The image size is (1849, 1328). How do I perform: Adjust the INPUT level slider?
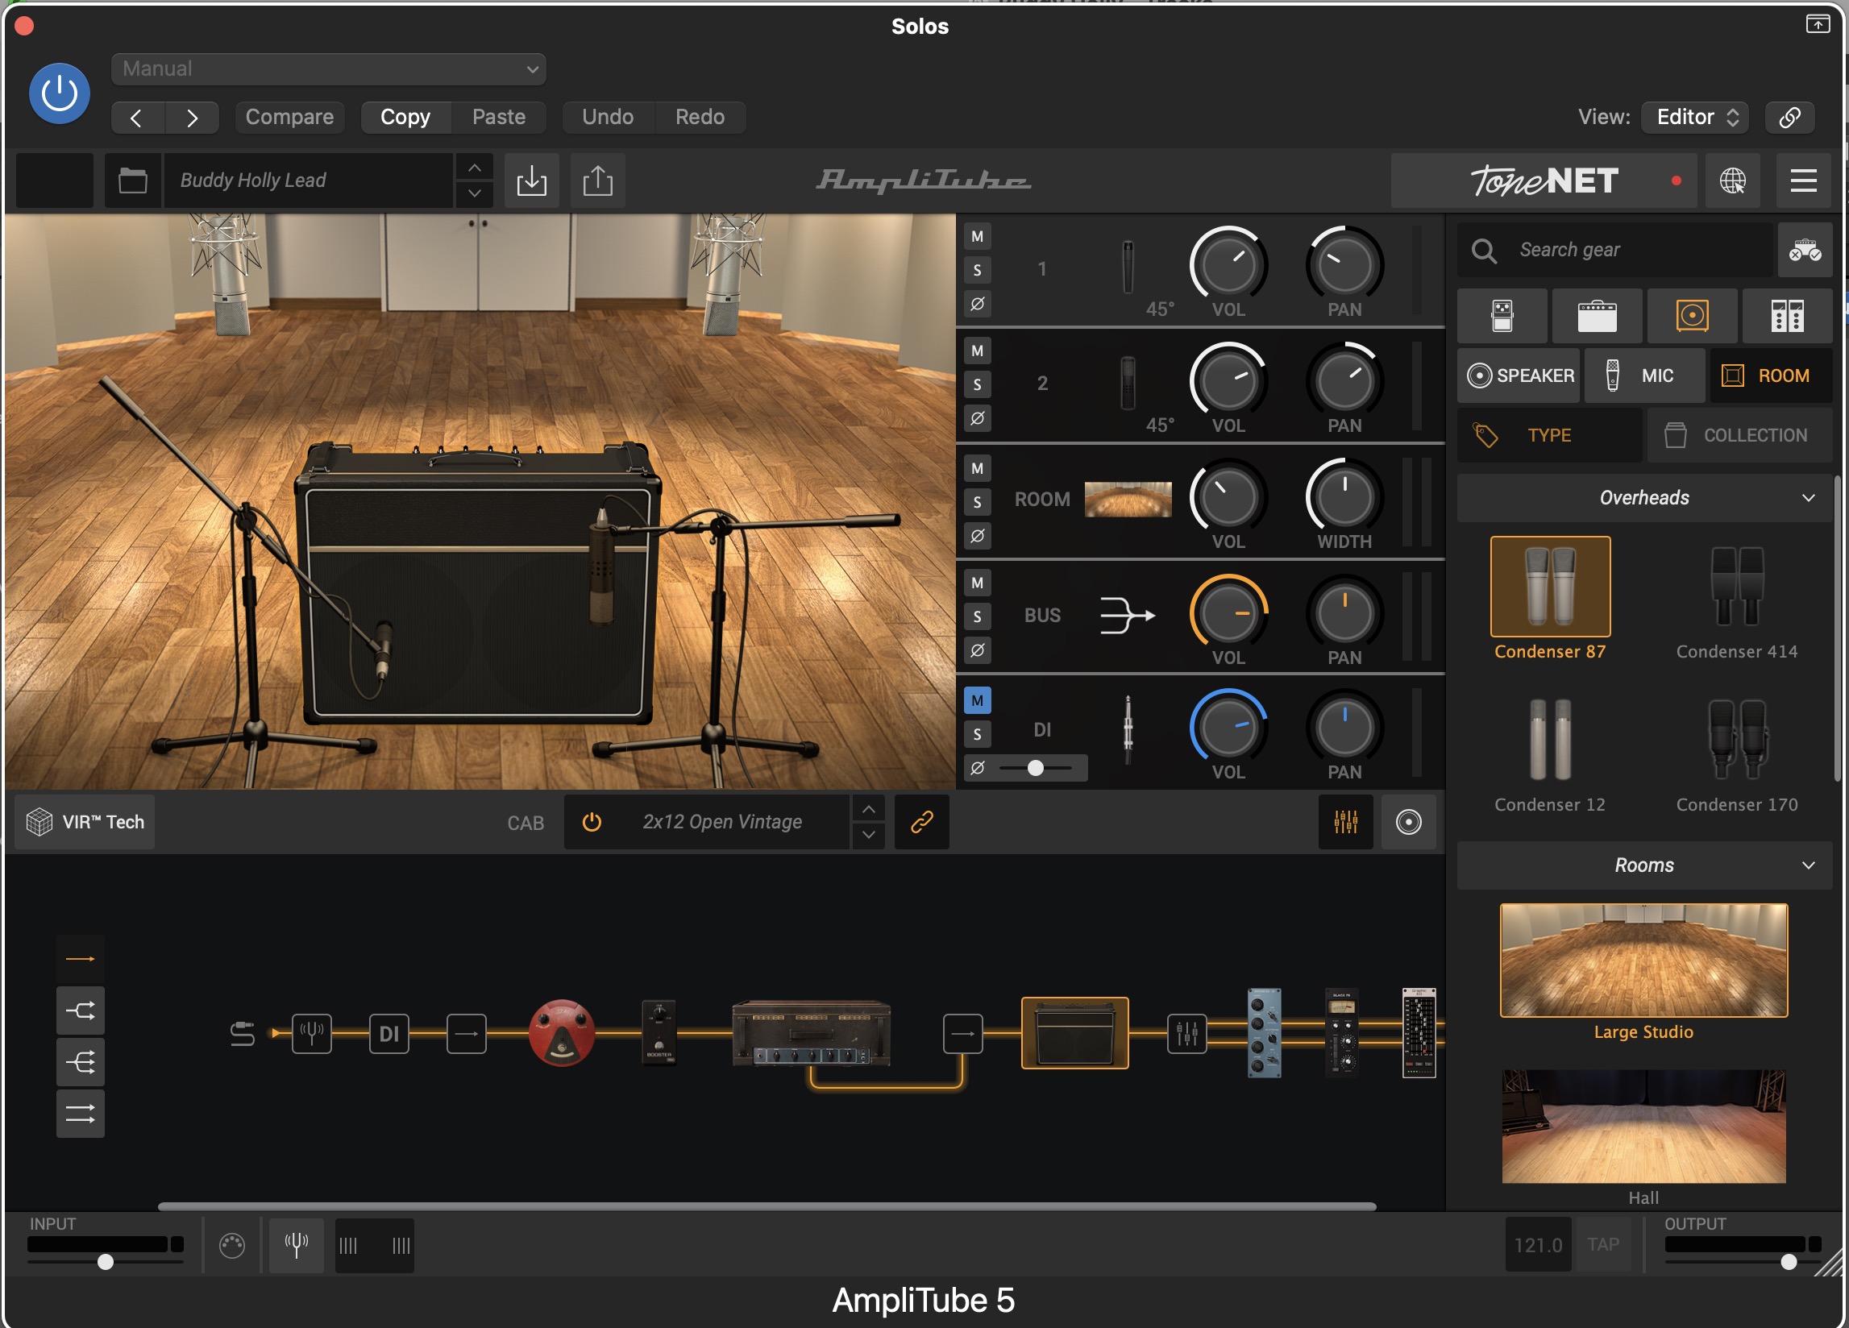click(105, 1262)
